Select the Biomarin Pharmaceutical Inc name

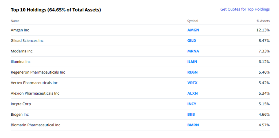pos(35,125)
